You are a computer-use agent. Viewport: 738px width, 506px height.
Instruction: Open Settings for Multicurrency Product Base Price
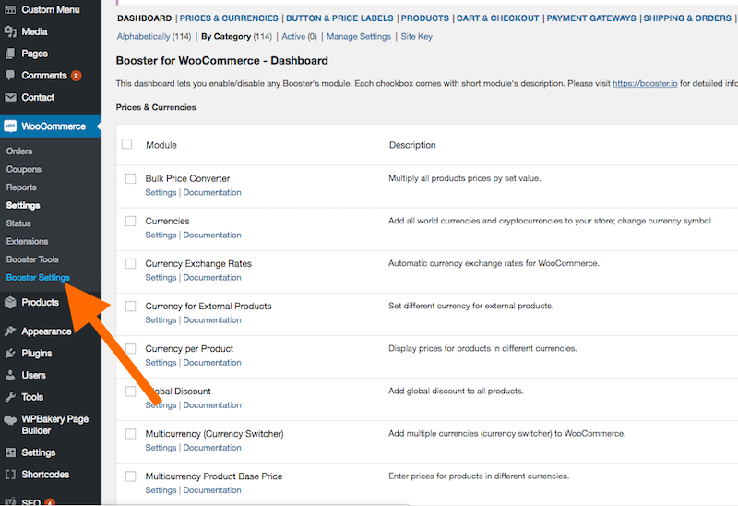(x=161, y=490)
